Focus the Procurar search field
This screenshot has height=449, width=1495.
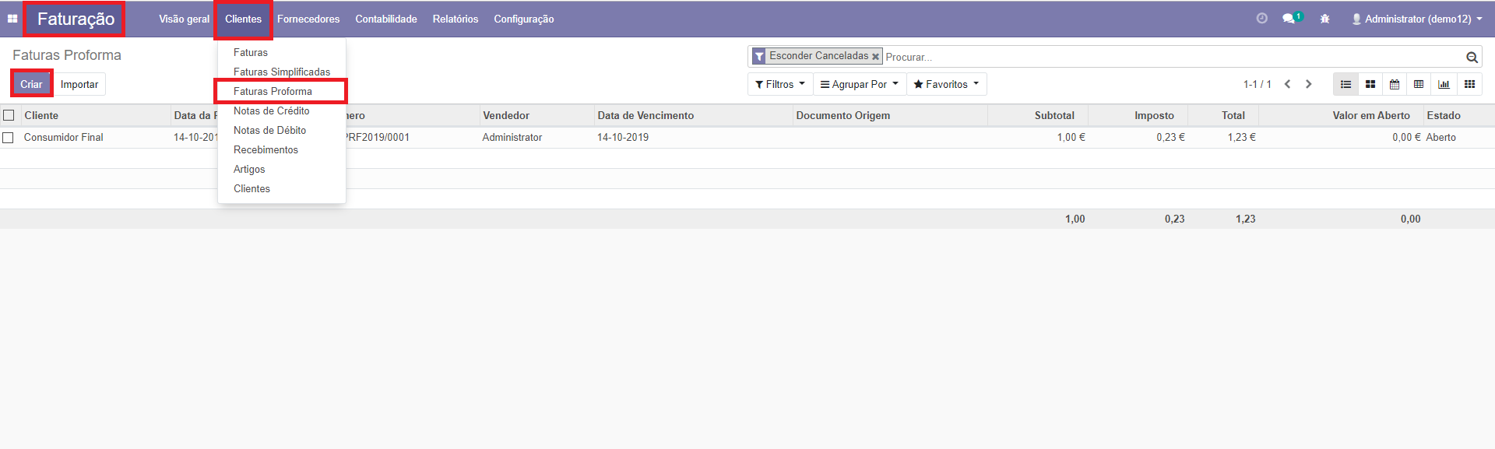(x=1168, y=57)
